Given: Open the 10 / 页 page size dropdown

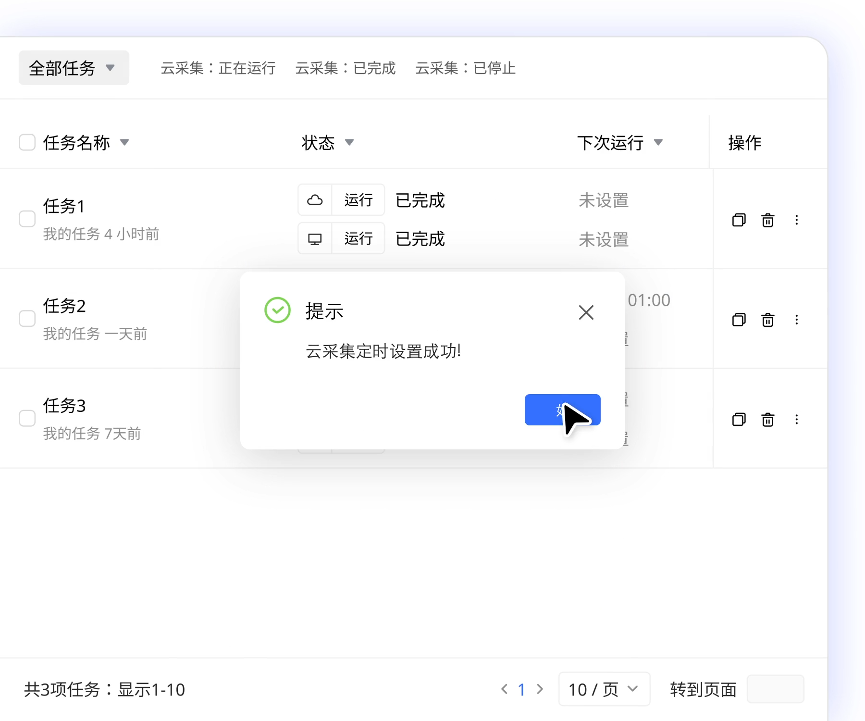Looking at the screenshot, I should 604,689.
